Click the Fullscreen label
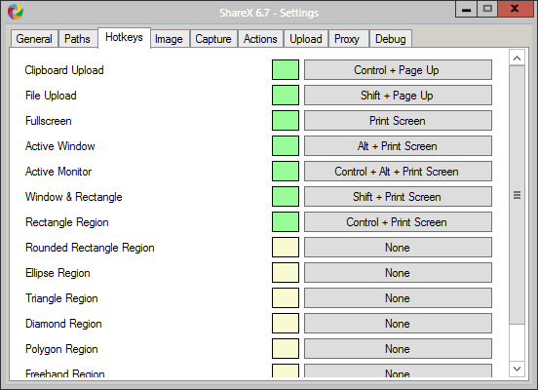The height and width of the screenshot is (390, 538). pyautogui.click(x=49, y=121)
